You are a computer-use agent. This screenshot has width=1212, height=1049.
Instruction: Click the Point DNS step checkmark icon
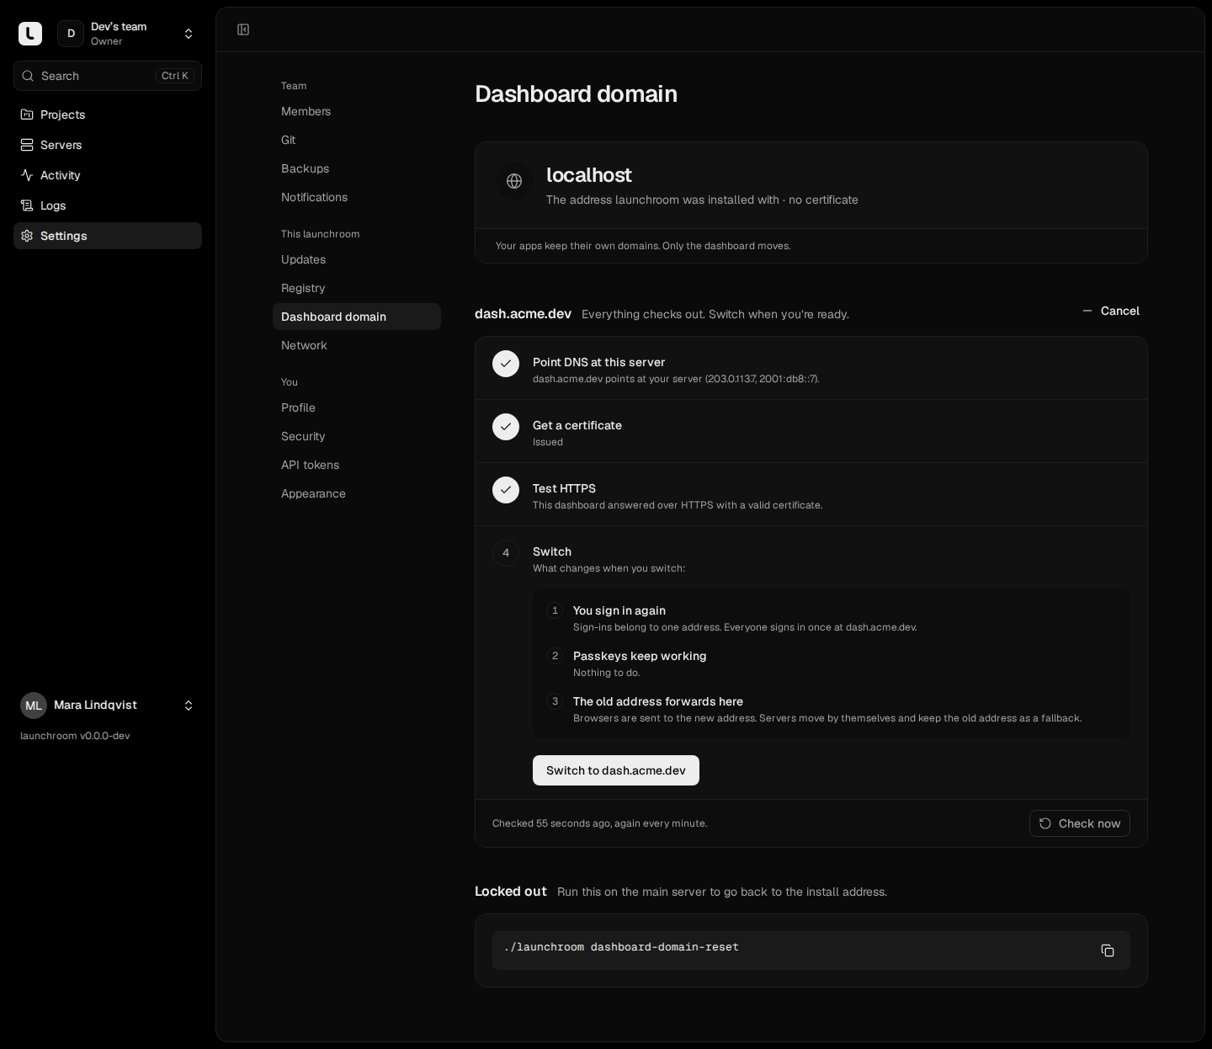click(506, 364)
